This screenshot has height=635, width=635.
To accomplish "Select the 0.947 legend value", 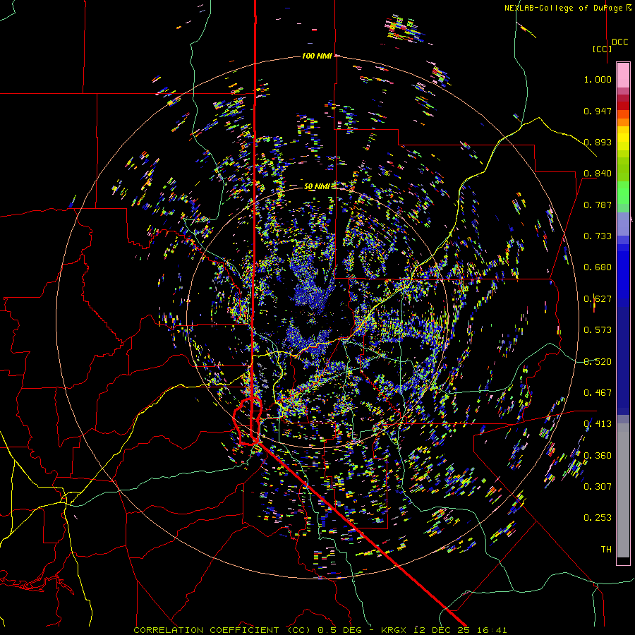I will click(598, 111).
